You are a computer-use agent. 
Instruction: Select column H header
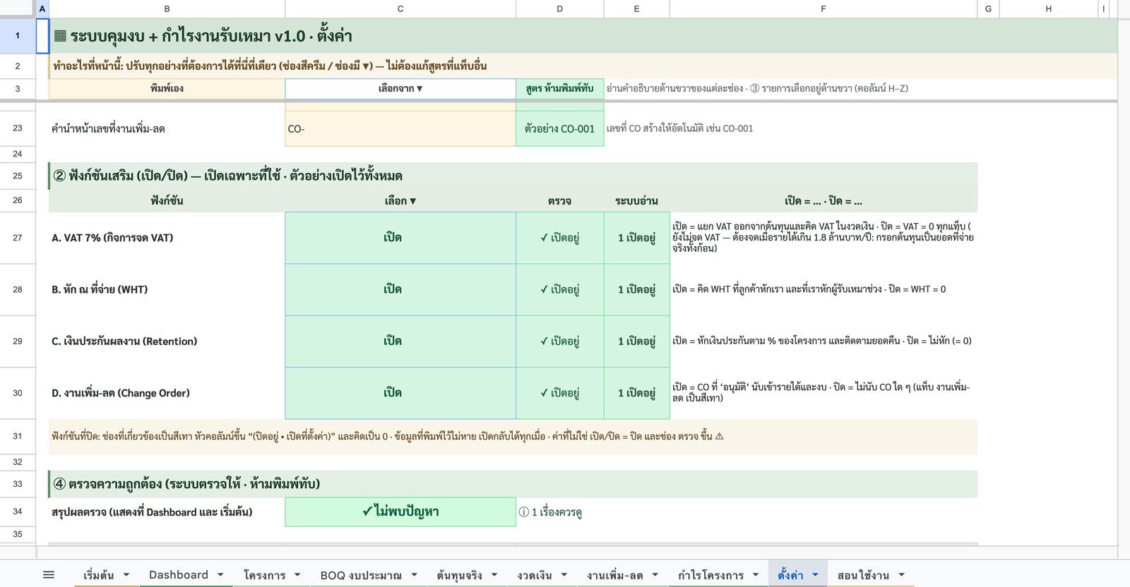pyautogui.click(x=1048, y=8)
